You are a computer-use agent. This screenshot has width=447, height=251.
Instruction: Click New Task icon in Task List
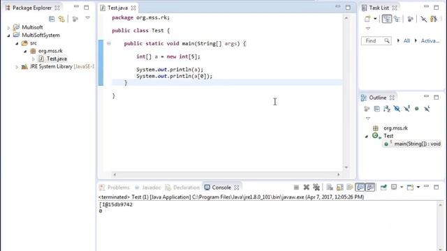click(x=367, y=19)
